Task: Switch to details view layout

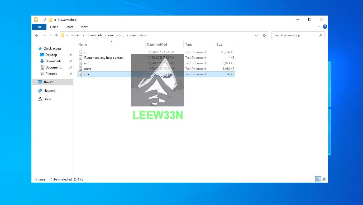Action: [x=318, y=179]
